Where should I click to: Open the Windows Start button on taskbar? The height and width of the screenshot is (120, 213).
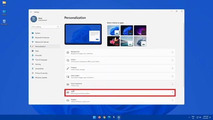[94, 117]
